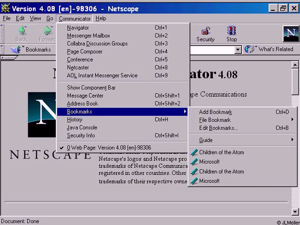Select the Bookmarks submenu entry
This screenshot has height=225, width=300.
(x=122, y=112)
